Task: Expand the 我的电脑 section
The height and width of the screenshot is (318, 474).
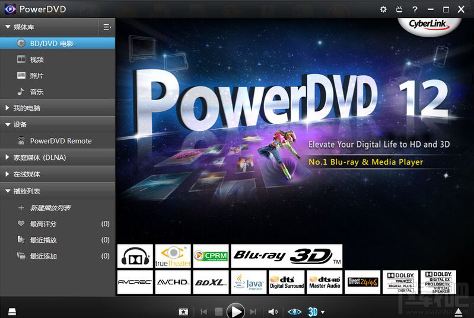Action: click(x=58, y=108)
